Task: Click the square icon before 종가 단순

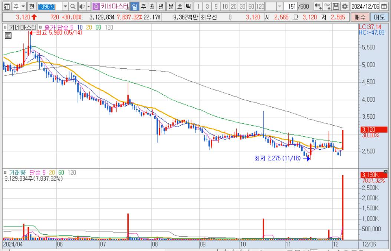Action: 40,27
